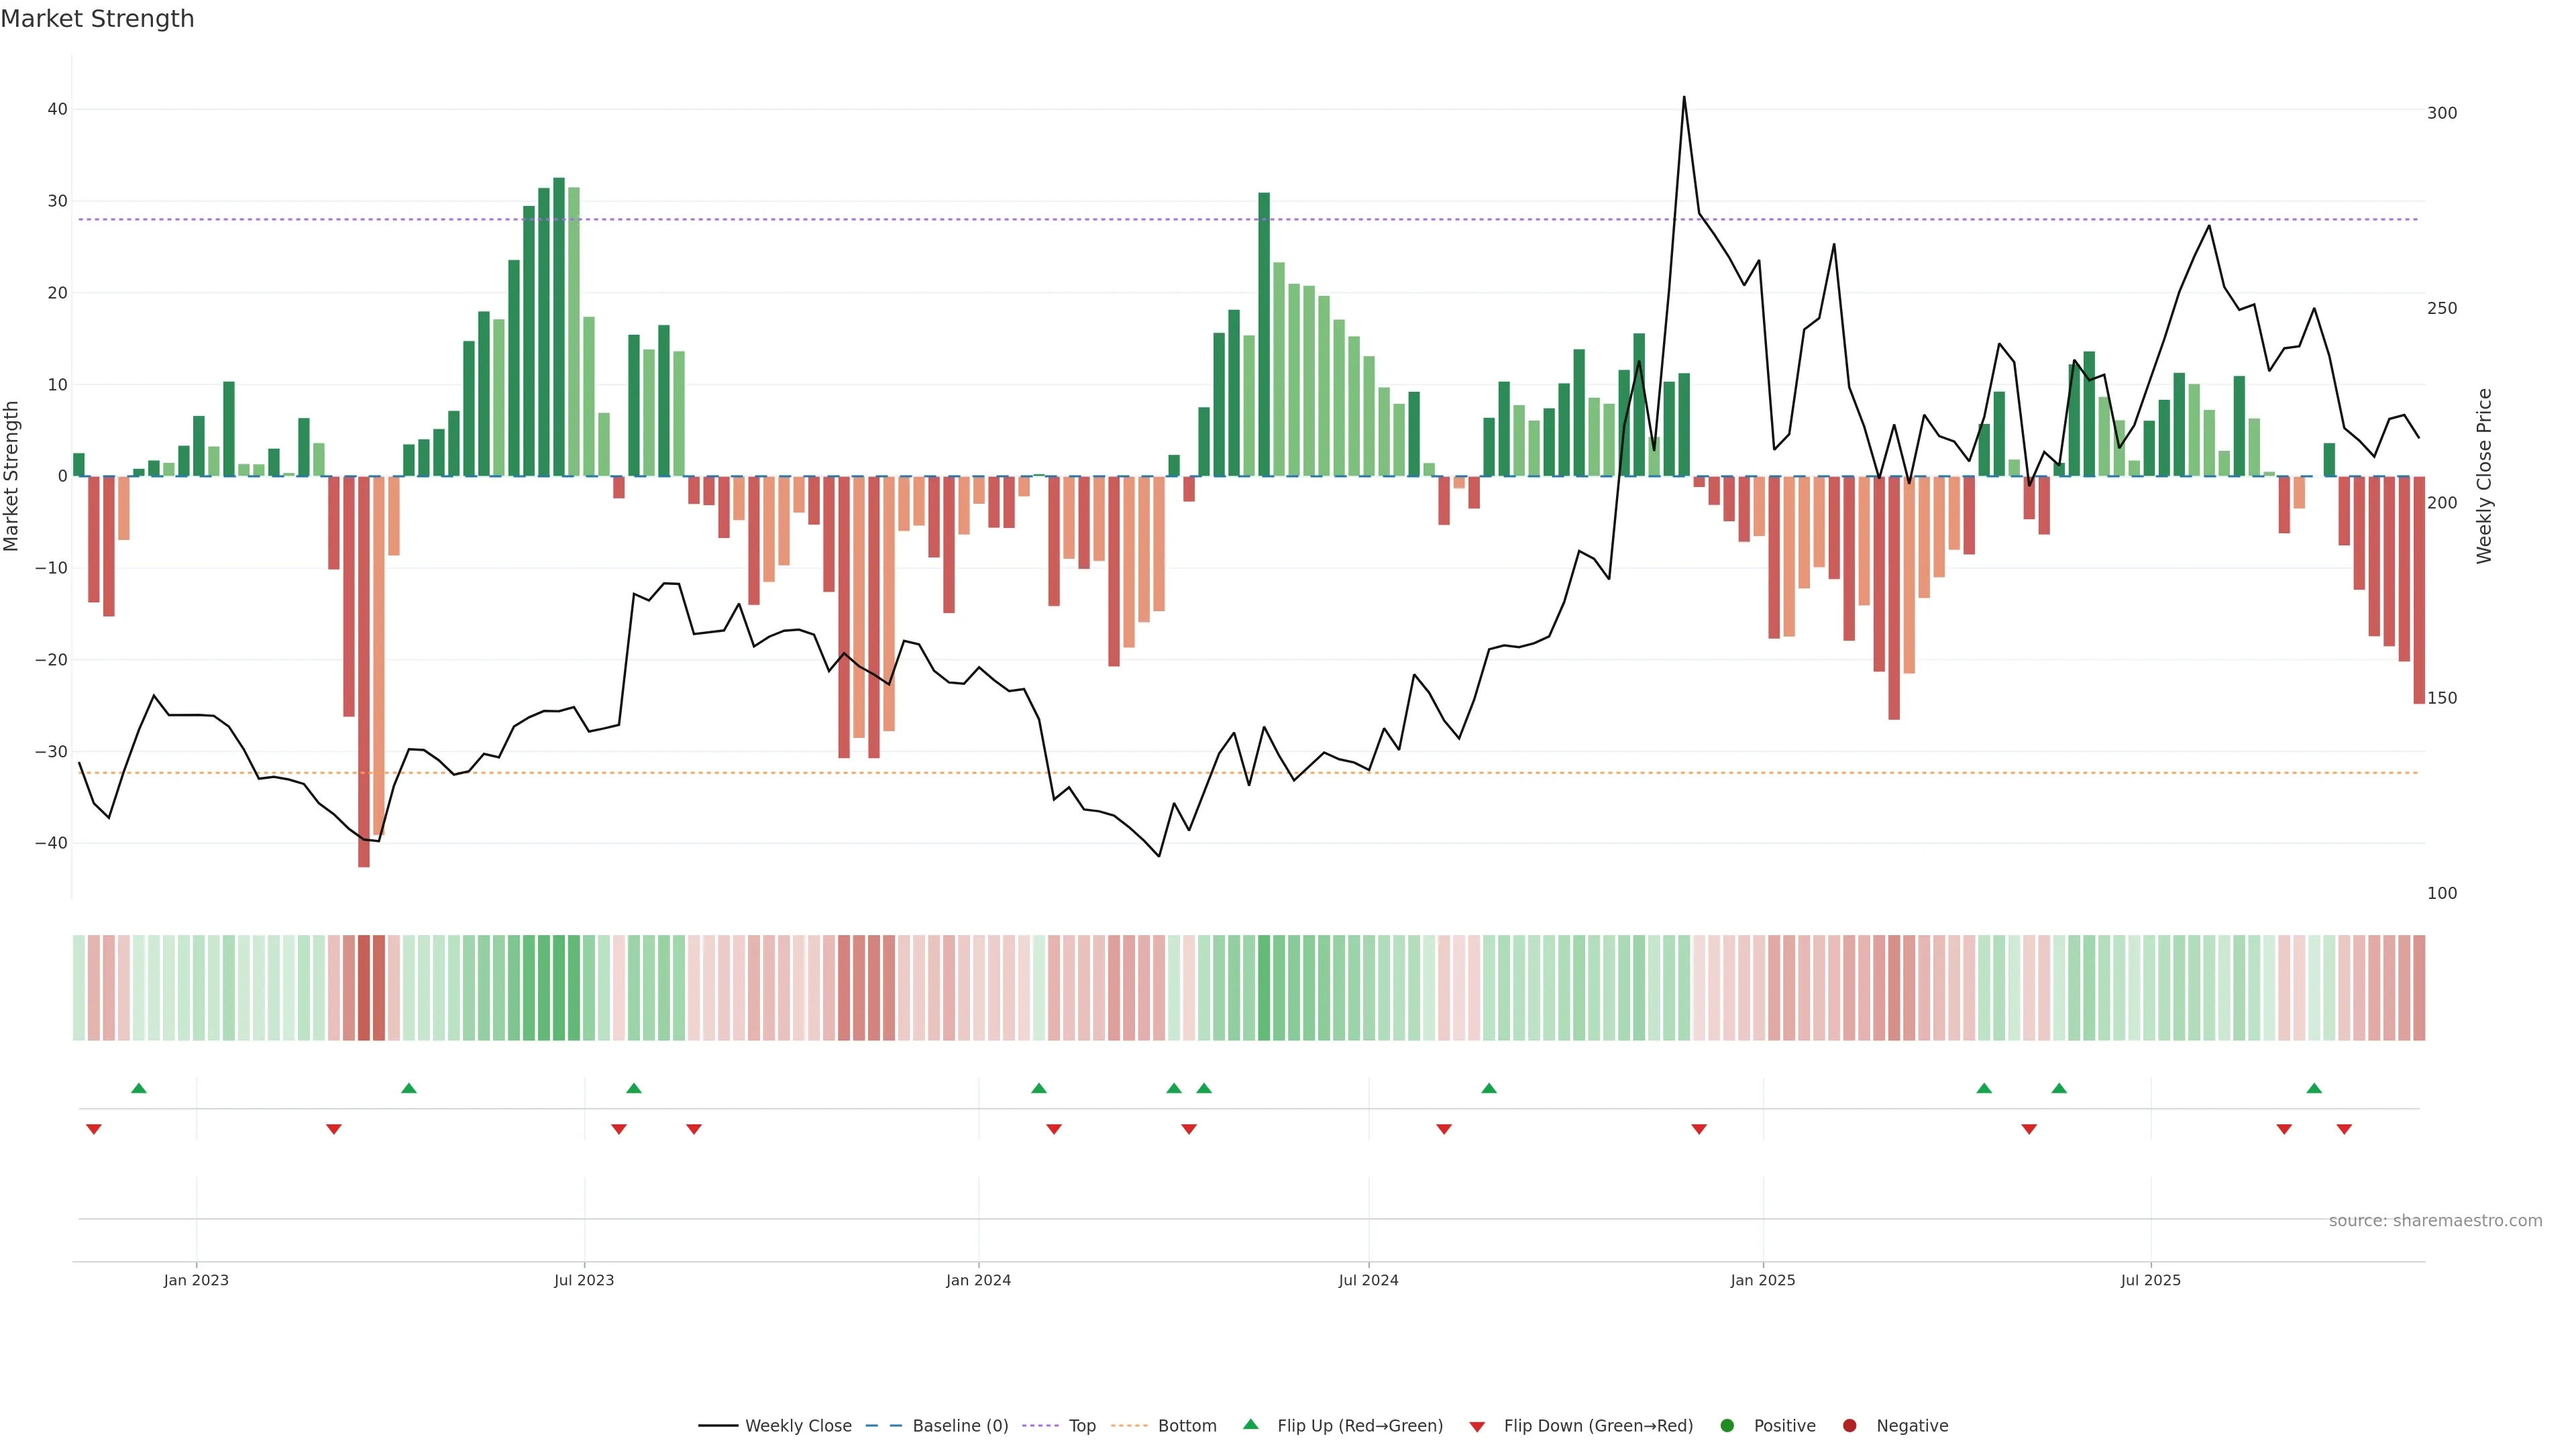This screenshot has width=2576, height=1449.
Task: Click the Negative red circle legend icon
Action: click(x=1849, y=1426)
